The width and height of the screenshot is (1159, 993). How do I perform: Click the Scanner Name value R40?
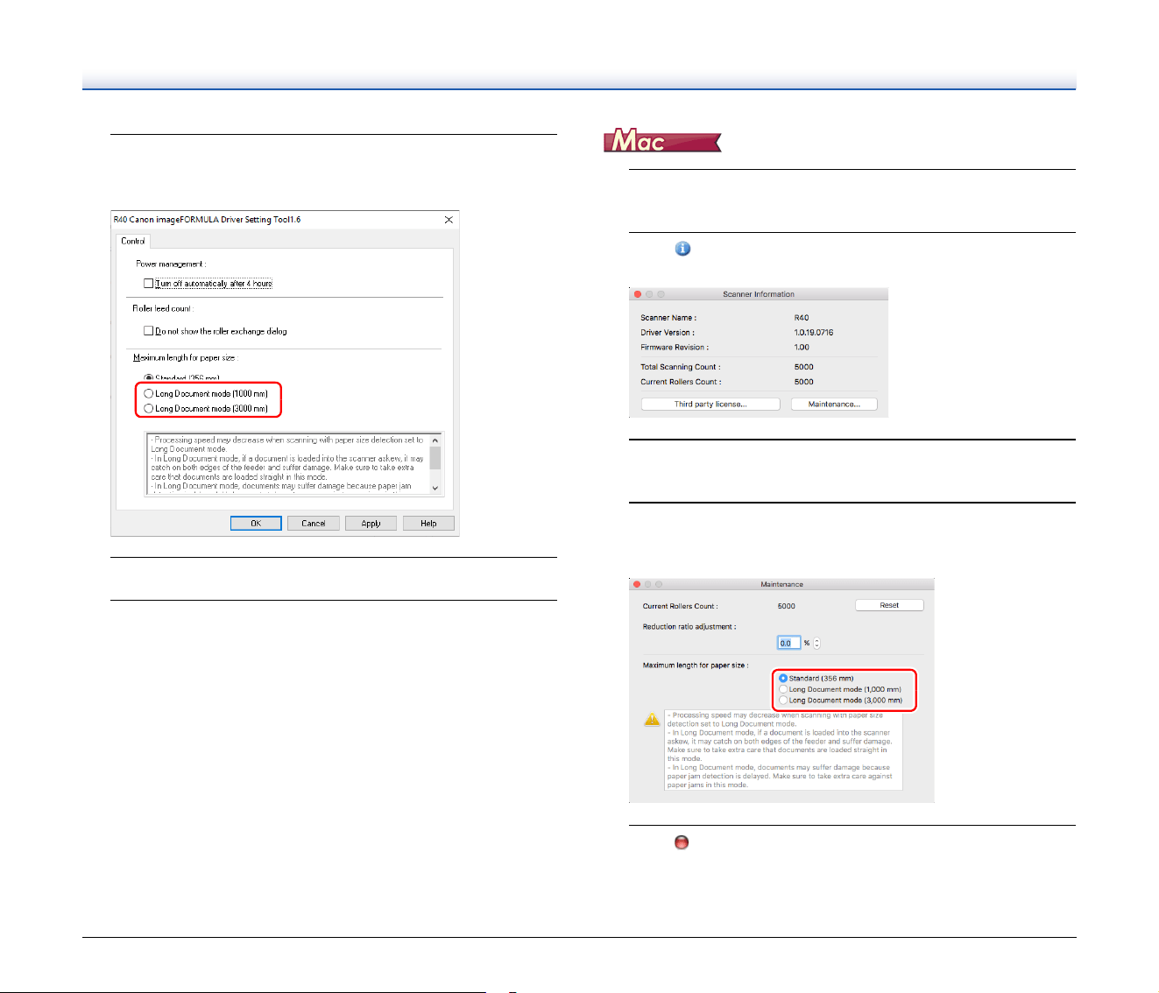[x=802, y=318]
